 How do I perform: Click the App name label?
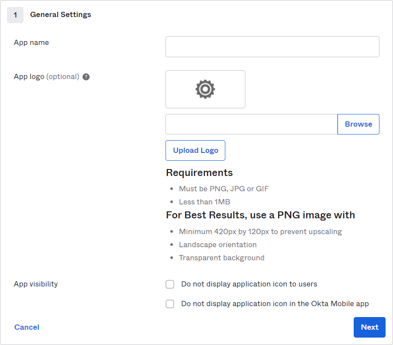[31, 43]
